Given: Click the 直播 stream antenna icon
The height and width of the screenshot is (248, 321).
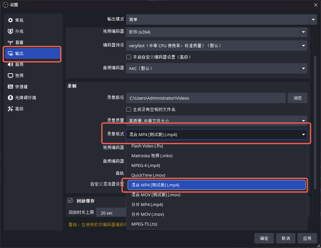Looking at the screenshot, I should [10, 42].
